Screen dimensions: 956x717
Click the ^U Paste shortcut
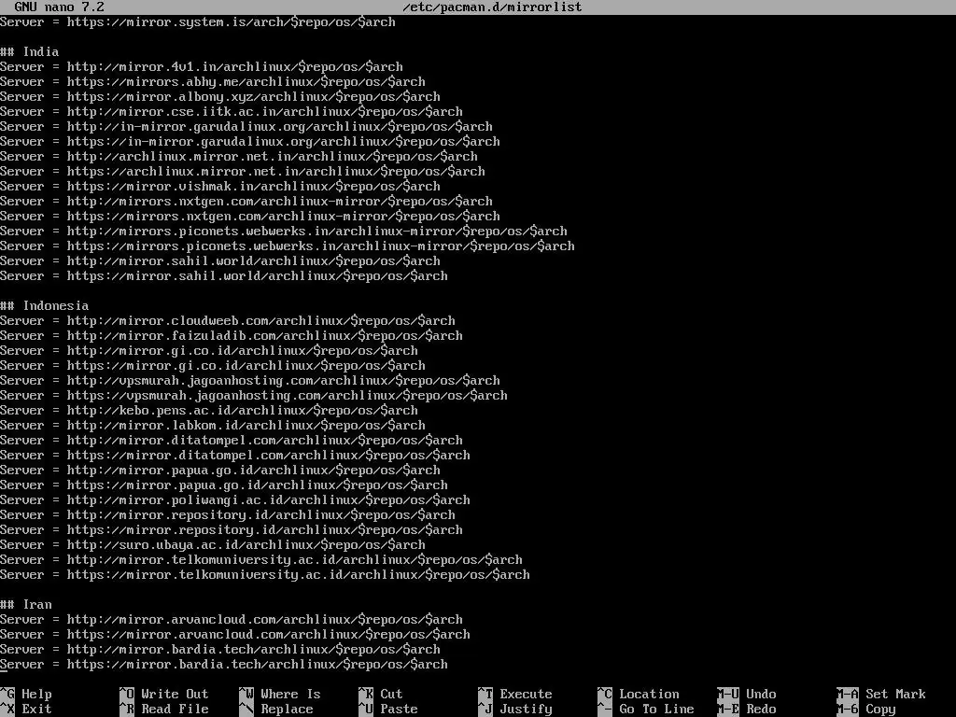pos(387,710)
